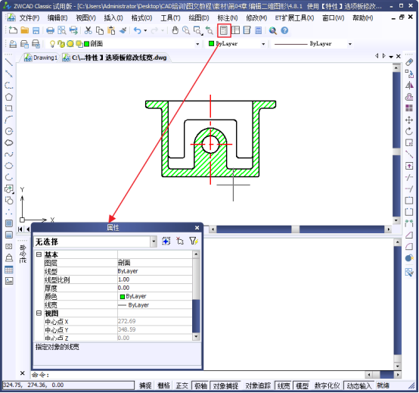Click the drawing horizontal scrollbar thumb
The image size is (419, 393).
pos(295,229)
